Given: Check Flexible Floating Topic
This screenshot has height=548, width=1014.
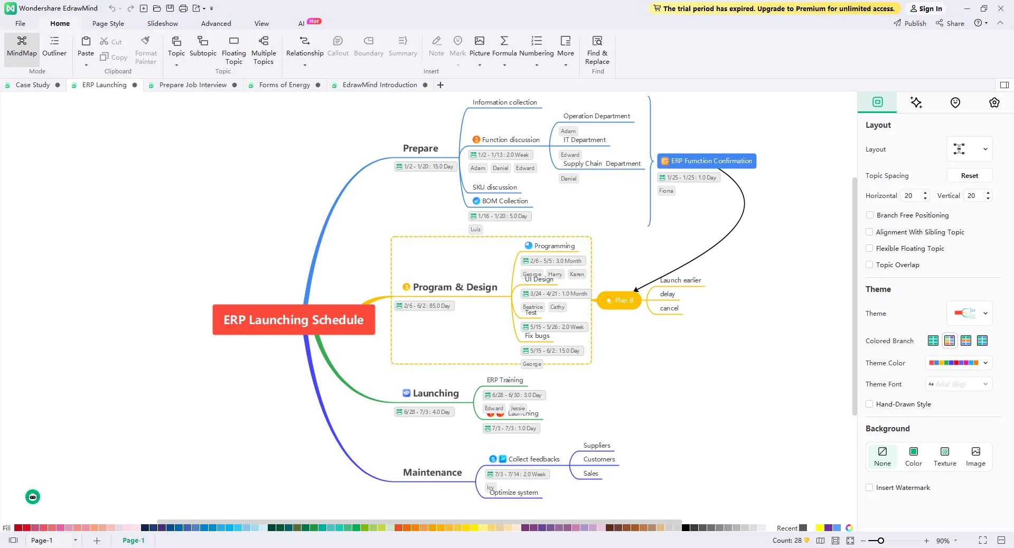Looking at the screenshot, I should [x=869, y=248].
